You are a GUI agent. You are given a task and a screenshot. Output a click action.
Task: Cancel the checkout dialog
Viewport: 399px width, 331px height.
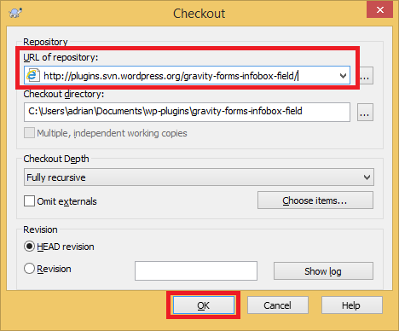[278, 305]
